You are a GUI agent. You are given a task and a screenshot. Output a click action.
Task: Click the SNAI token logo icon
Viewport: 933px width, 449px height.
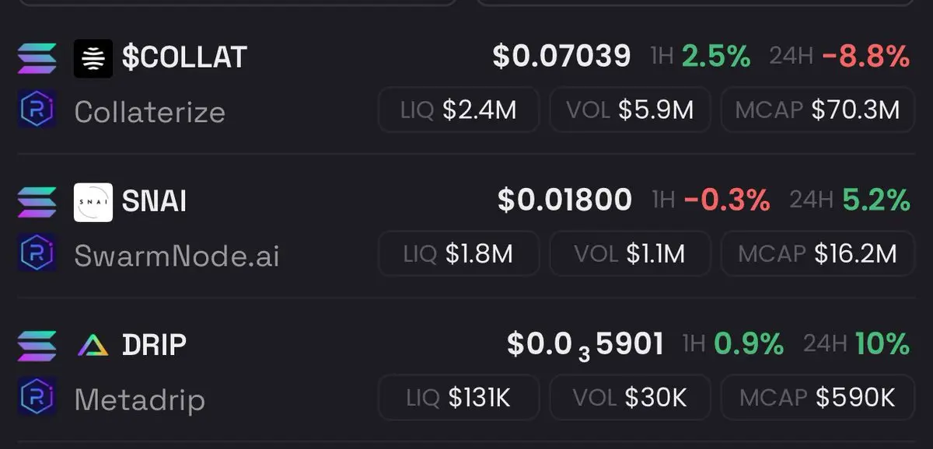click(93, 202)
